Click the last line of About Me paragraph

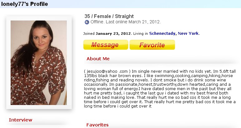(118, 106)
